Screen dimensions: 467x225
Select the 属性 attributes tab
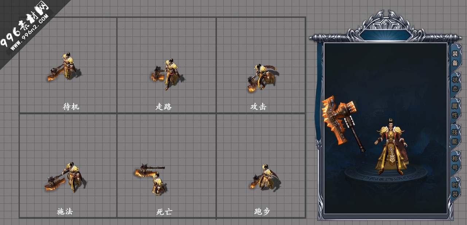[455, 110]
